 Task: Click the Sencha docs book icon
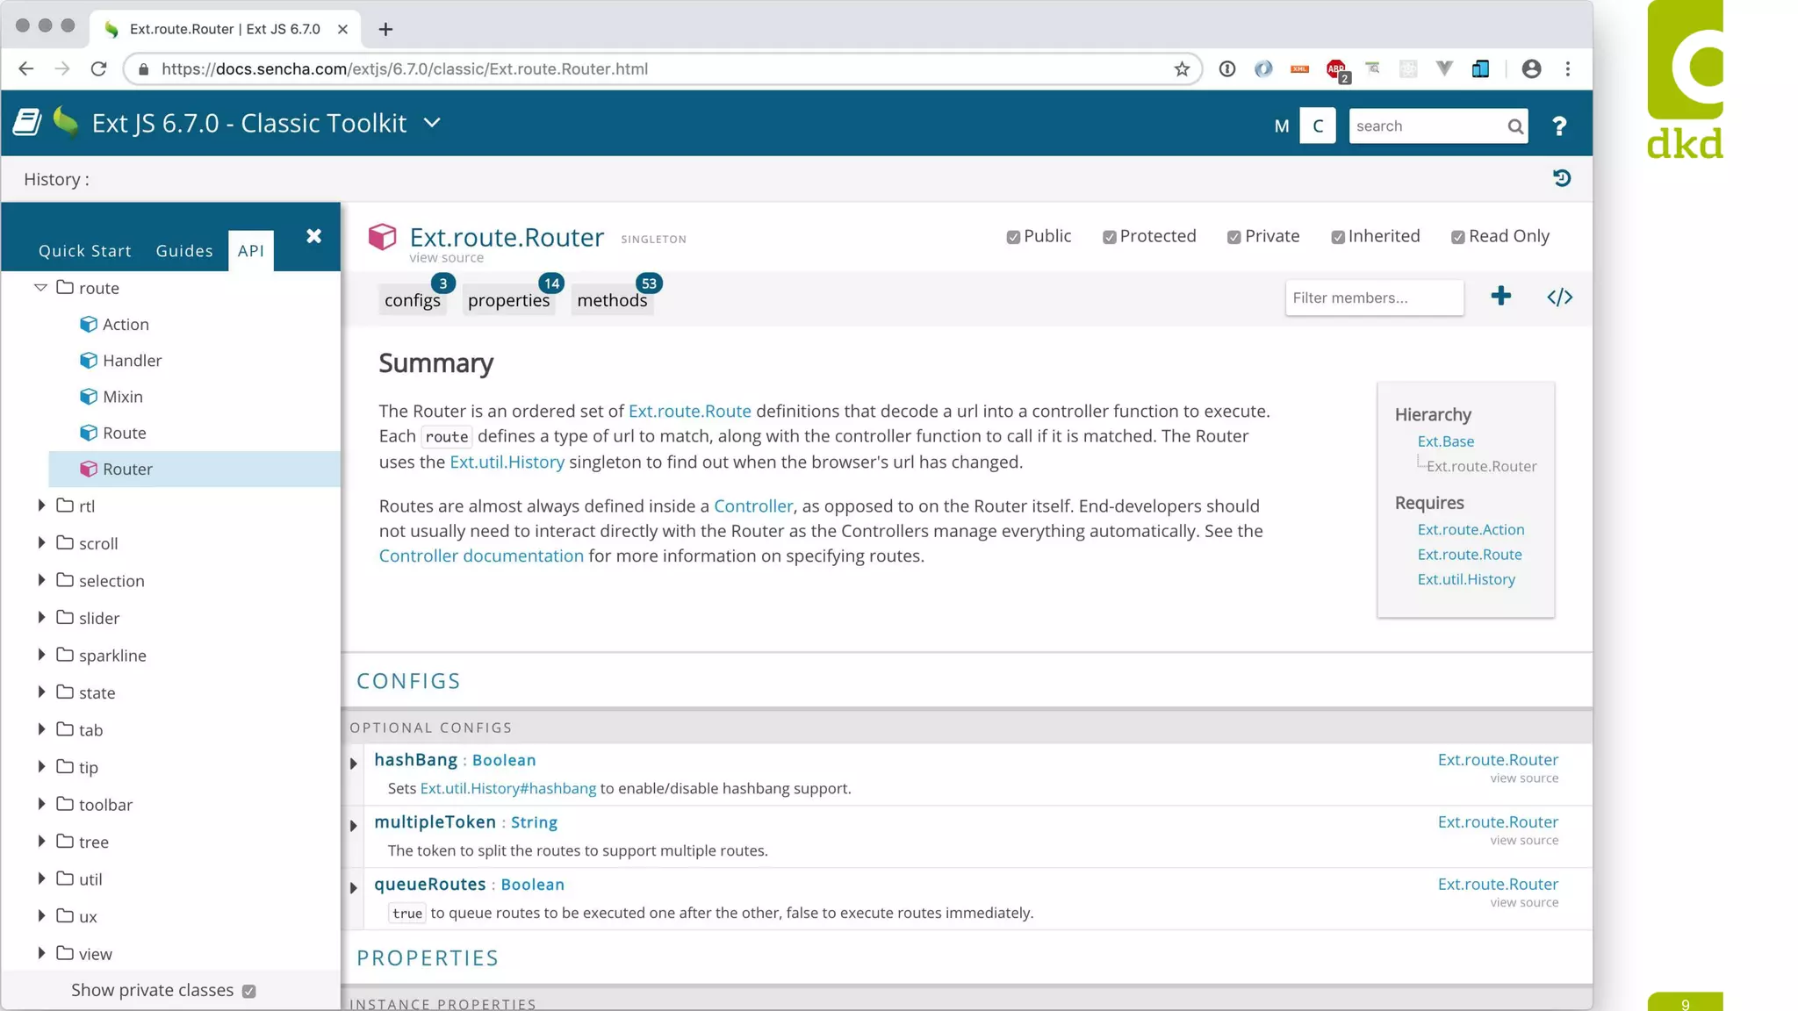click(x=26, y=123)
